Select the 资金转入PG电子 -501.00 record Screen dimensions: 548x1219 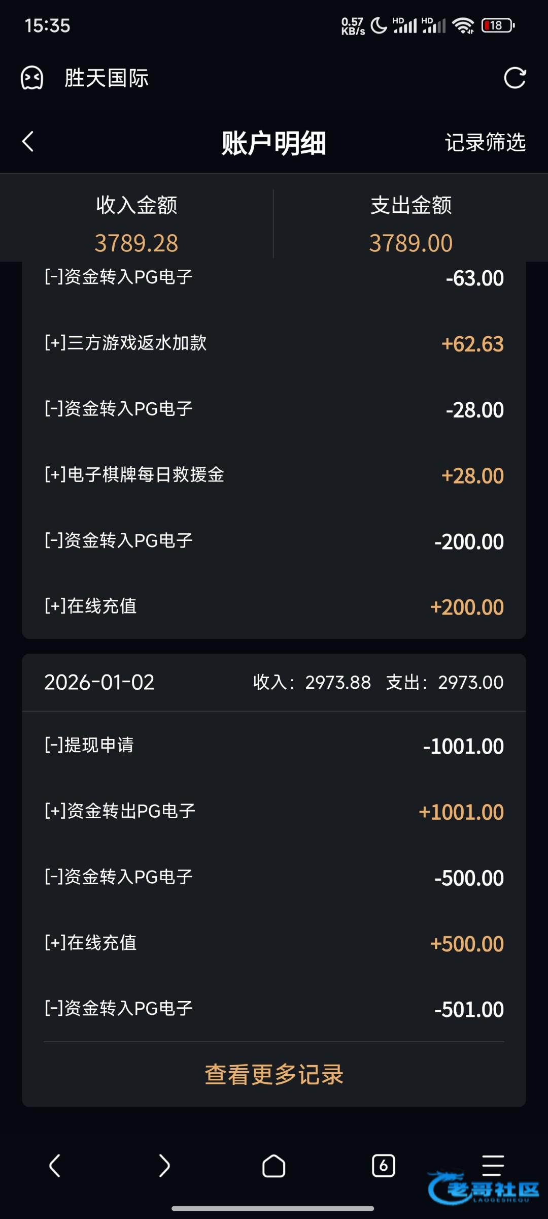(x=274, y=1009)
